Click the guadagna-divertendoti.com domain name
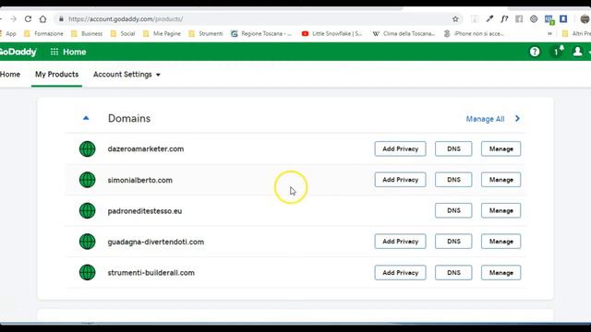The width and height of the screenshot is (591, 332). (156, 242)
